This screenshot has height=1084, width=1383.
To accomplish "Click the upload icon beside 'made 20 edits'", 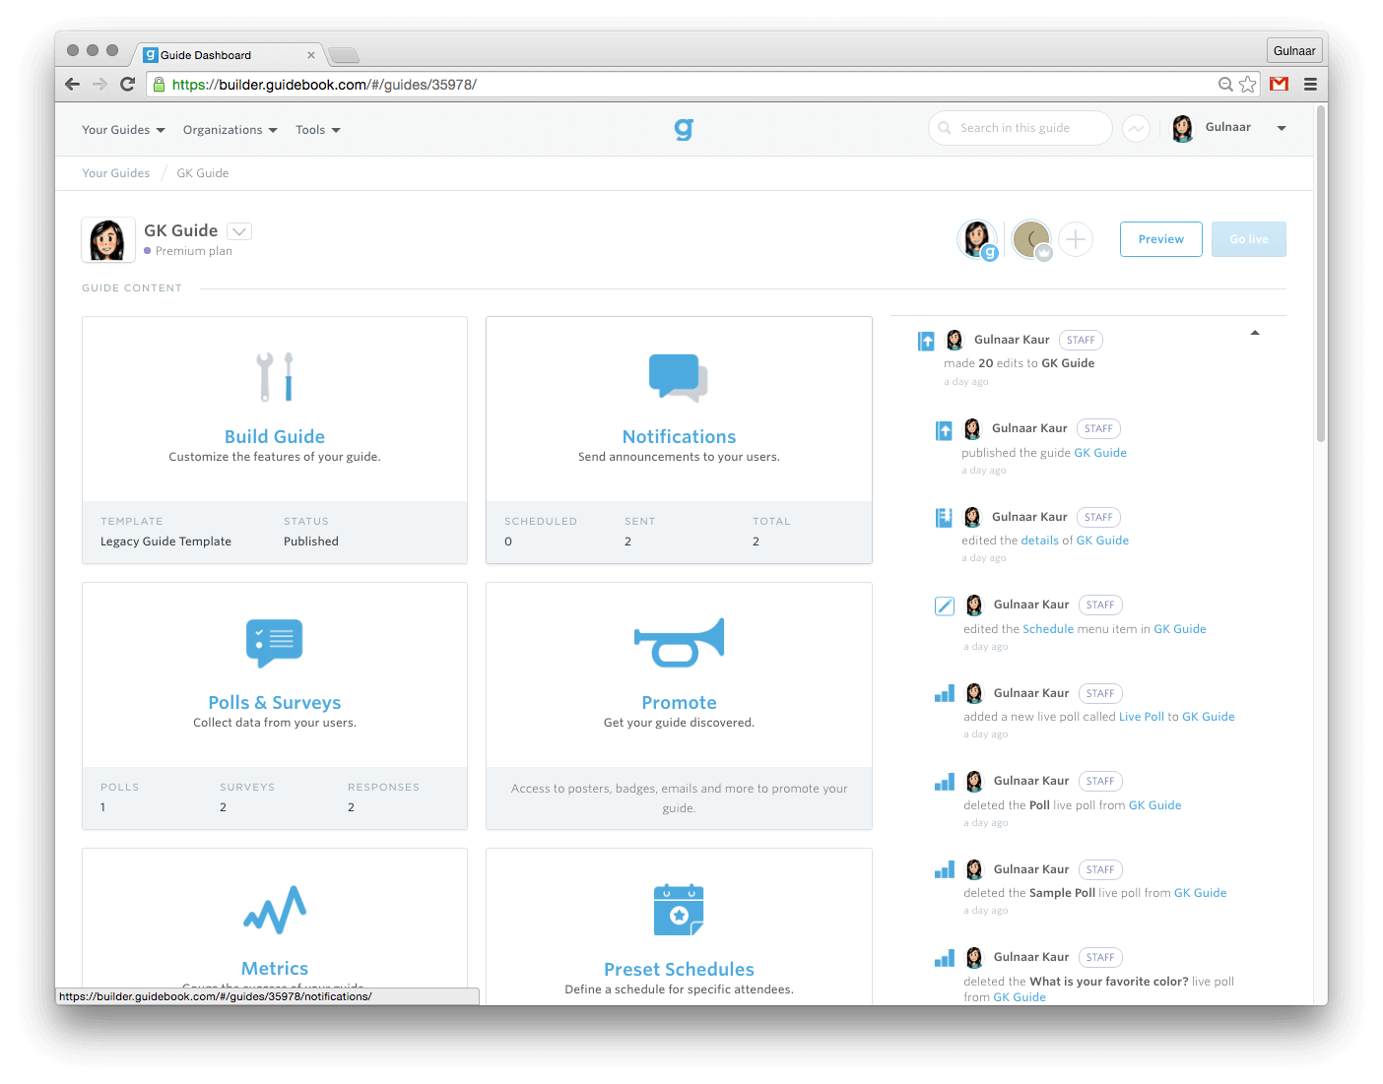I will coord(926,341).
